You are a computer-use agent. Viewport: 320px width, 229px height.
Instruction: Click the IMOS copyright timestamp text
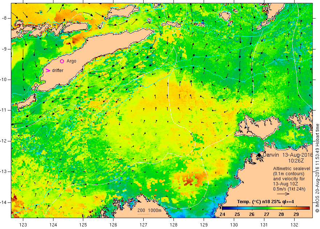coord(317,168)
